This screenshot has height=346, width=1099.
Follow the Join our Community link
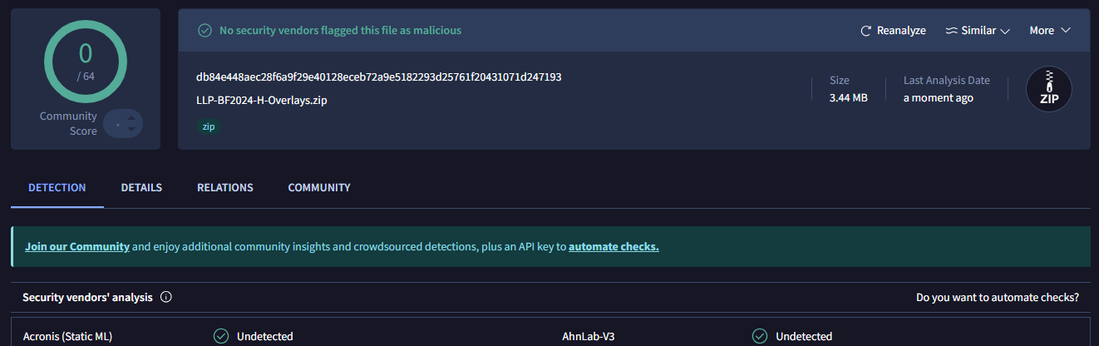pos(77,247)
